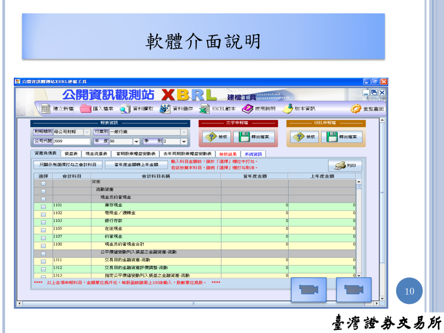444x333 pixels.
Task: Click the outer panel's scroll-down arrow
Action: [x=382, y=298]
